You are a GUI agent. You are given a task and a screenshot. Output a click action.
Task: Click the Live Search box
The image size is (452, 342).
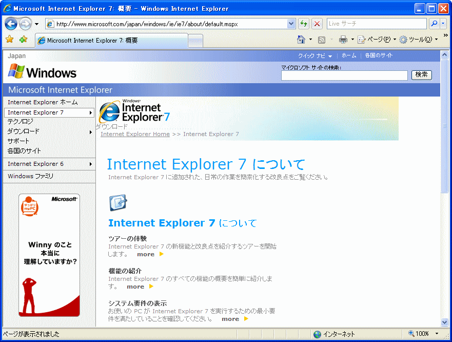pyautogui.click(x=377, y=24)
